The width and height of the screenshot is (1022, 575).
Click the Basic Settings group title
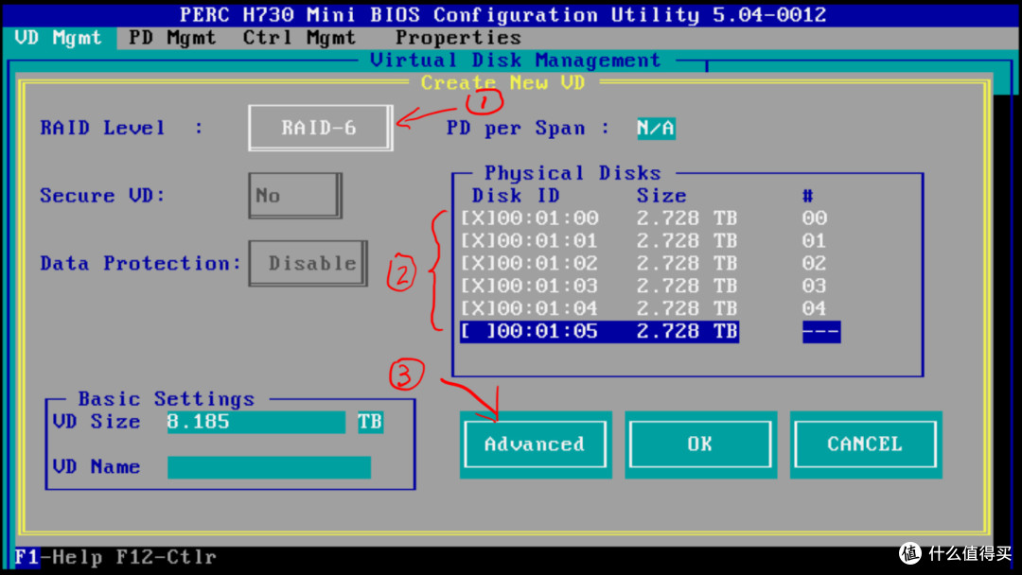click(167, 398)
